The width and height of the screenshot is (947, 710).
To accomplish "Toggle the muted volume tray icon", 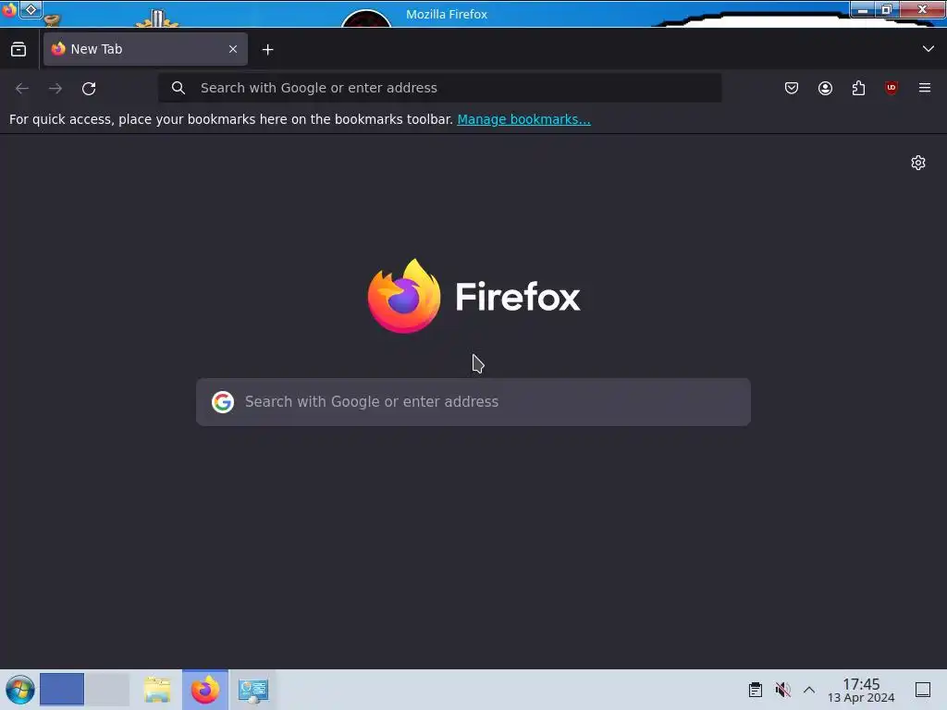I will click(x=782, y=690).
